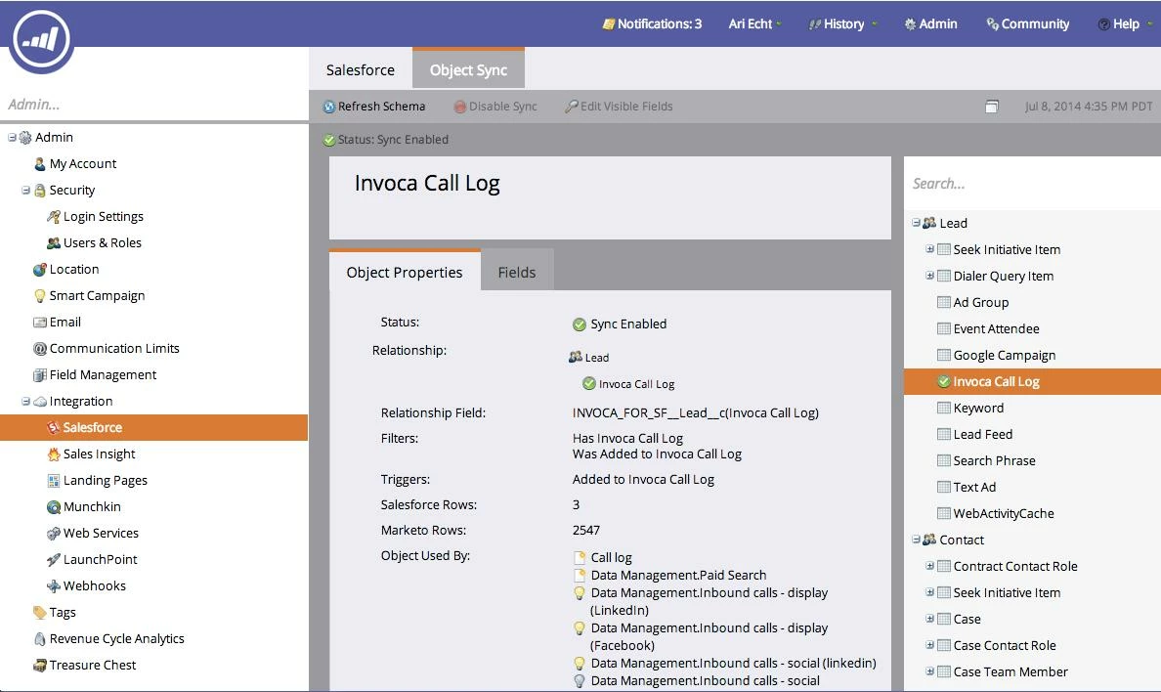1161x692 pixels.
Task: Collapse the Admin tree root
Action: click(12, 137)
